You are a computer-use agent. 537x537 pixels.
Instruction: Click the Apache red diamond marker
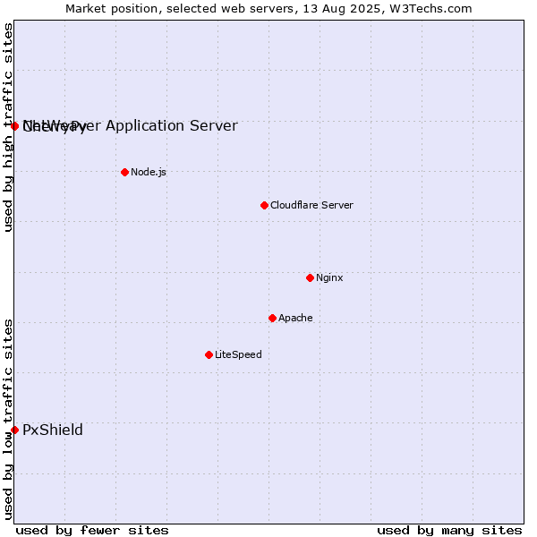(x=272, y=318)
